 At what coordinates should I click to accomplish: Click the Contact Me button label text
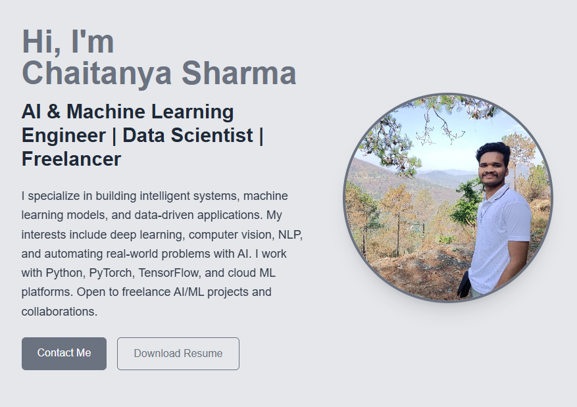(63, 353)
